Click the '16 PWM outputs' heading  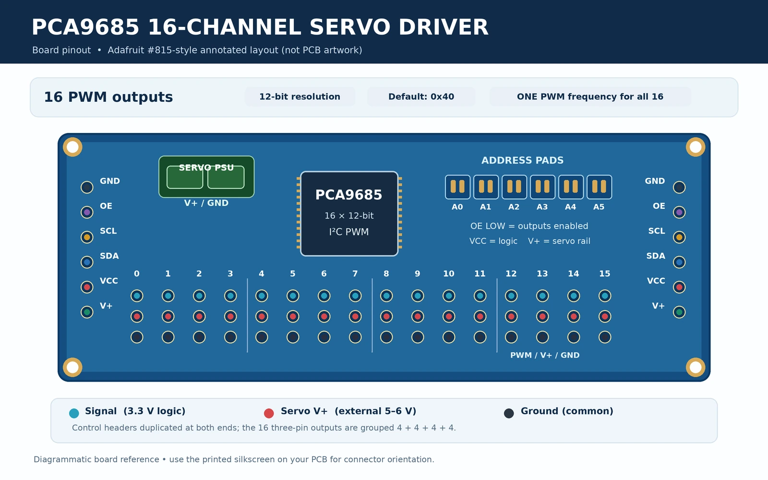[x=108, y=97]
